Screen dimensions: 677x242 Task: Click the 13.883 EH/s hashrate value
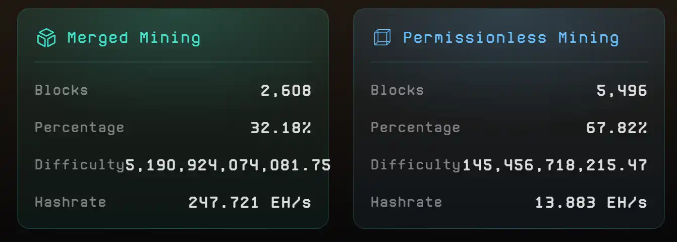(591, 202)
